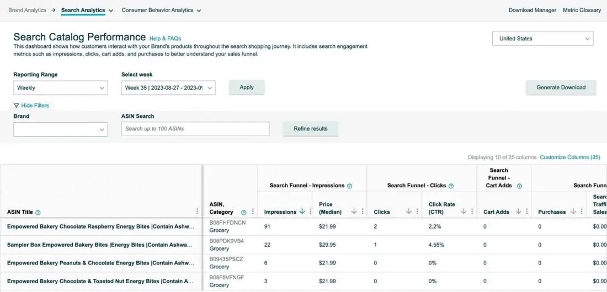The width and height of the screenshot is (607, 292).
Task: Open the Reporting Range Weekly dropdown
Action: [x=60, y=88]
